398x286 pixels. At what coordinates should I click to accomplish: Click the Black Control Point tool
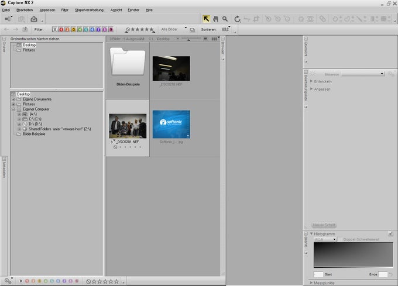[268, 19]
